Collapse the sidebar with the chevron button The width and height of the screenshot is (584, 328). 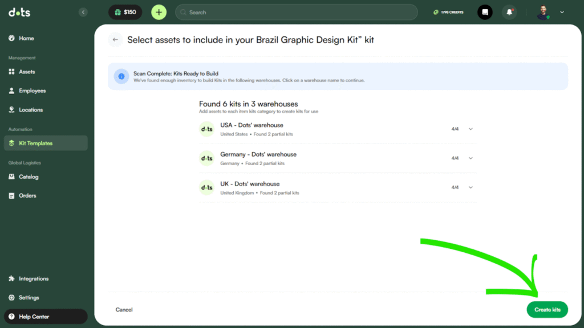(x=83, y=12)
